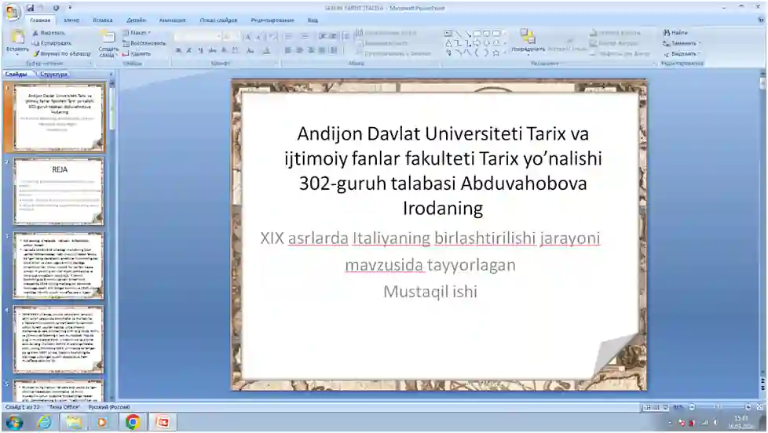The image size is (768, 433).
Task: Start slide show from status bar icon
Action: (666, 407)
